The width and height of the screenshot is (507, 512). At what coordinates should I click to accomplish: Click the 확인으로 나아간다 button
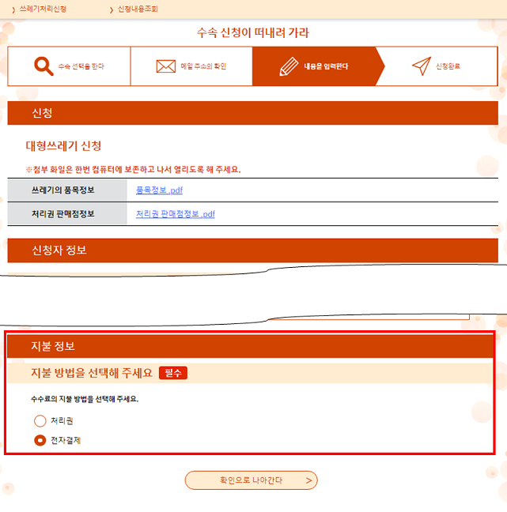251,480
